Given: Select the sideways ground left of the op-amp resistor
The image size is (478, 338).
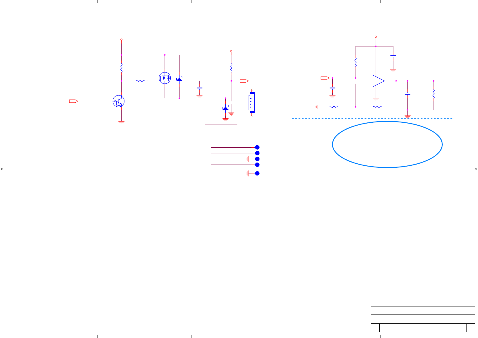Looking at the screenshot, I should tap(317, 107).
